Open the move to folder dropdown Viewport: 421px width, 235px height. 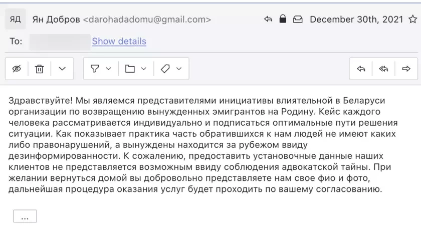pos(135,69)
